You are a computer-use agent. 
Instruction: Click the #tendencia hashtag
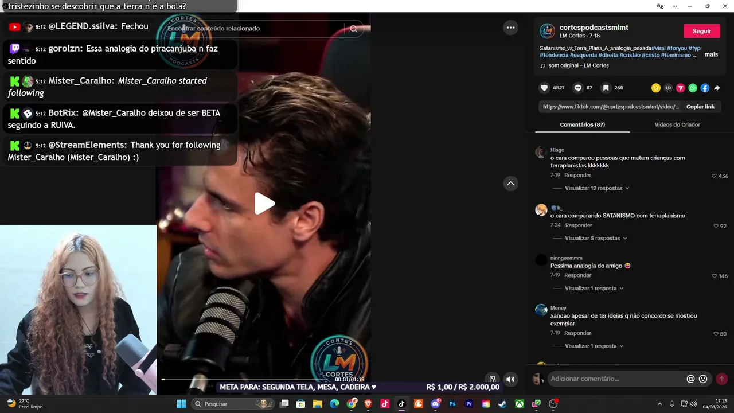[554, 55]
